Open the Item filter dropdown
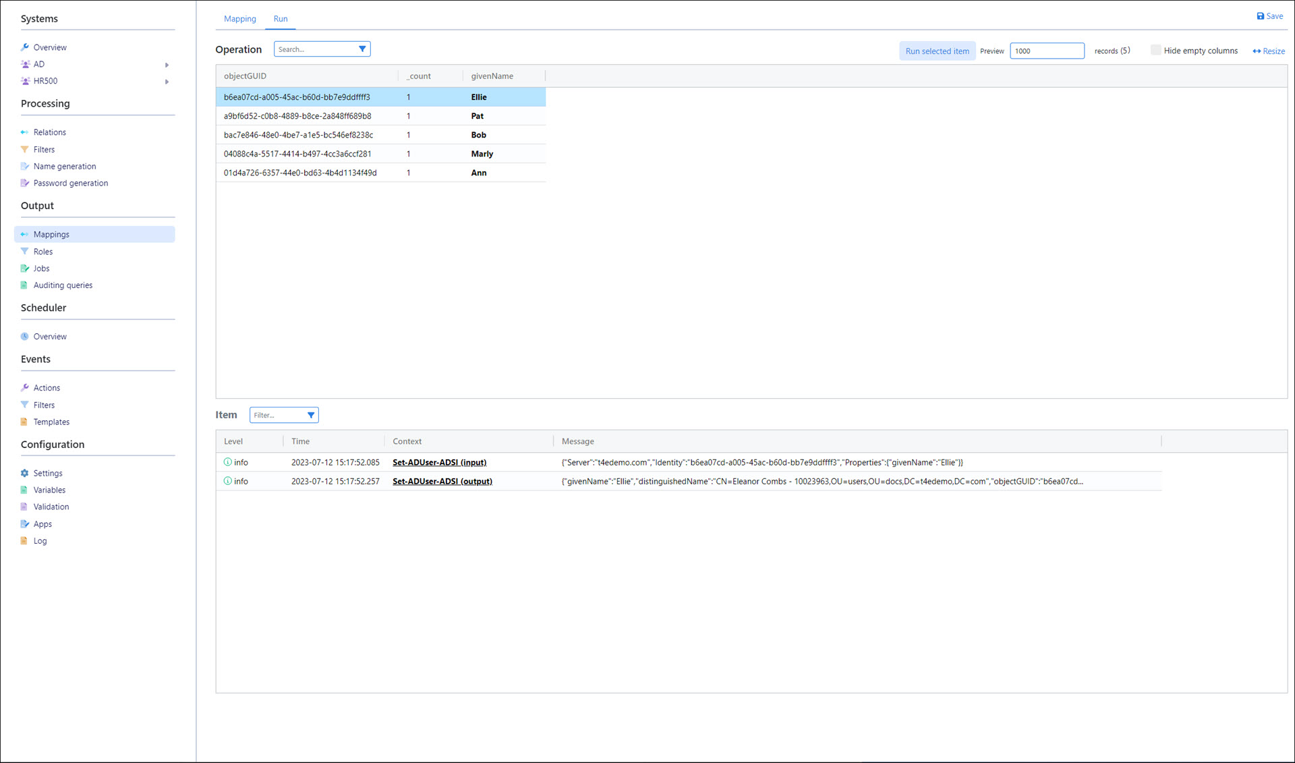This screenshot has width=1295, height=763. click(311, 415)
